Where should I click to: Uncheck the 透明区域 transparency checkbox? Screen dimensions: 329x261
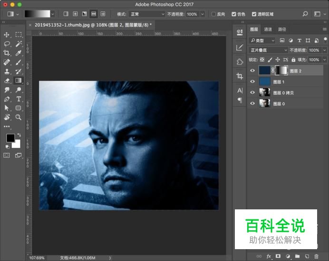(x=254, y=14)
